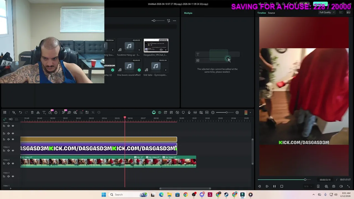Mute the Video 4 track speaker
Screen dimensions: 354x199
coord(8,150)
